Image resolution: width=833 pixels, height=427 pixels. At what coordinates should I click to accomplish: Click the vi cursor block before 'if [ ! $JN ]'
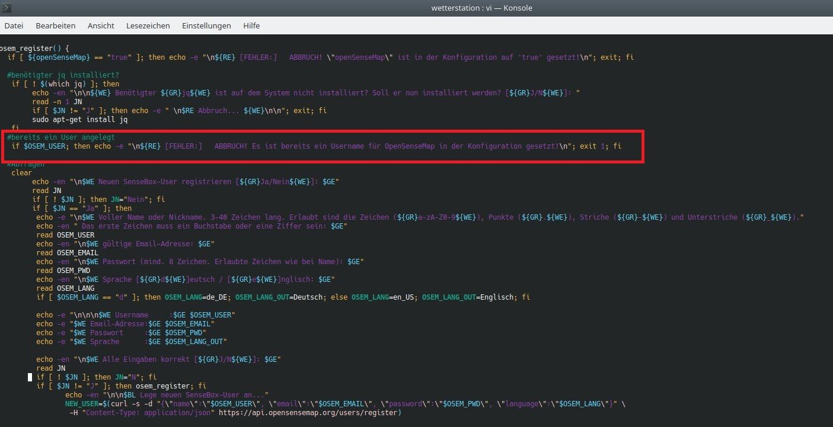(30, 377)
